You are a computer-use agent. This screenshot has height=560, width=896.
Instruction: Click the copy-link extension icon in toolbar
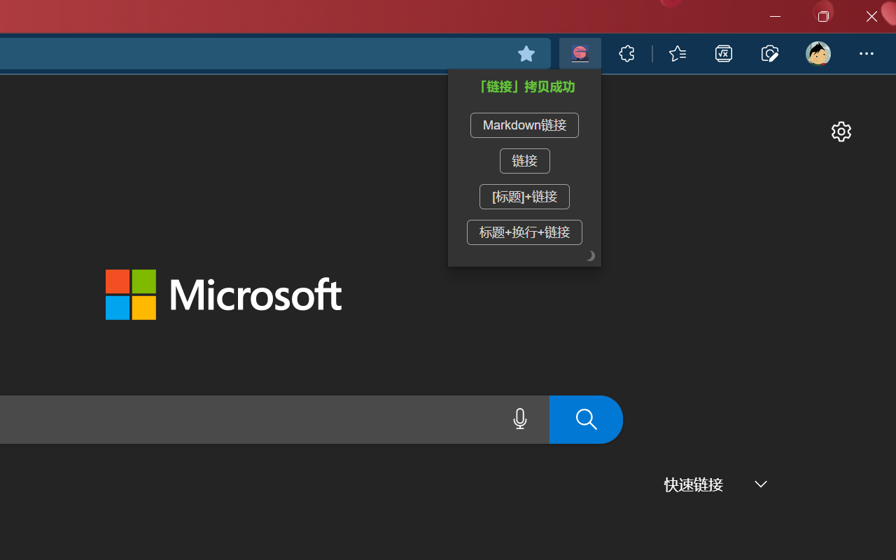580,53
